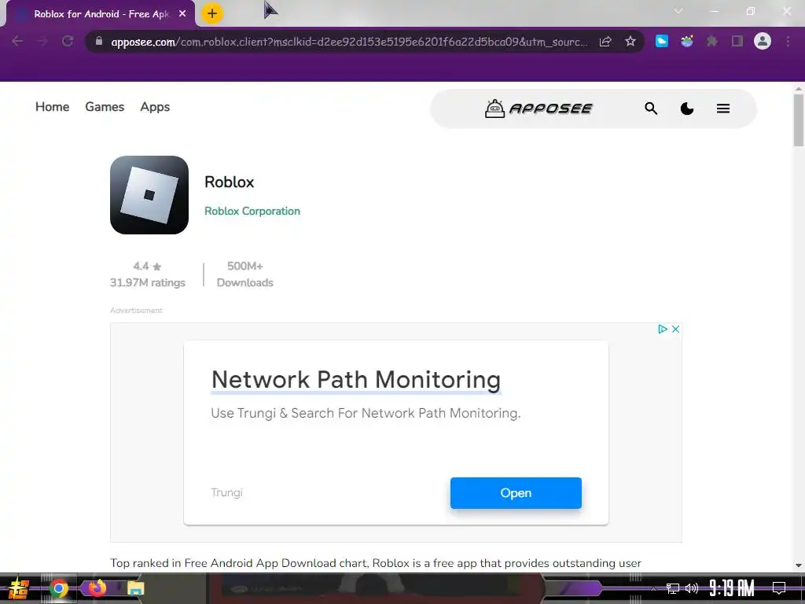Reload the current page
The height and width of the screenshot is (604, 805).
pos(68,41)
